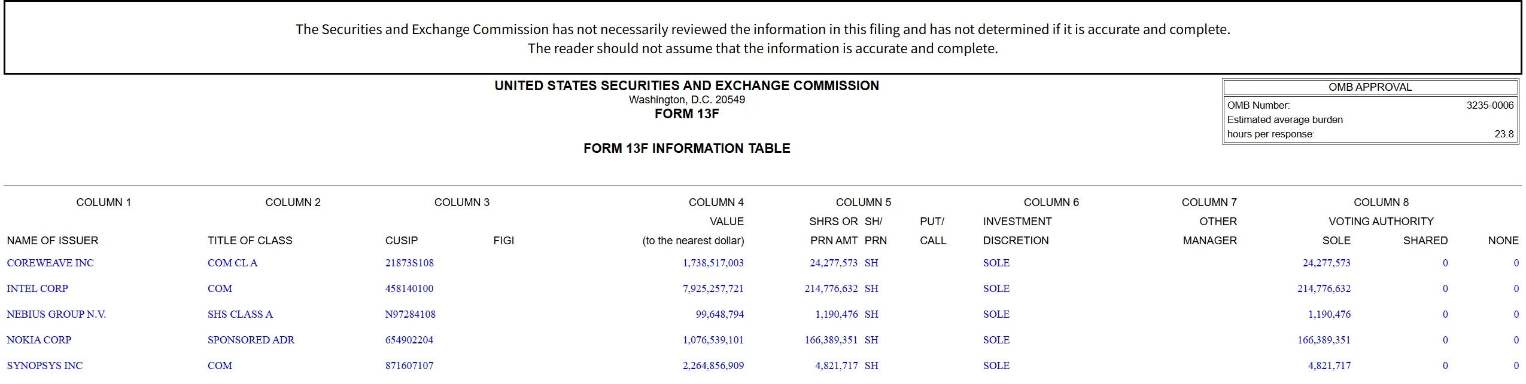Select the NEBIUS GROUP N.V. issuer entry
Viewport: 1526px width, 384px height.
click(x=56, y=314)
